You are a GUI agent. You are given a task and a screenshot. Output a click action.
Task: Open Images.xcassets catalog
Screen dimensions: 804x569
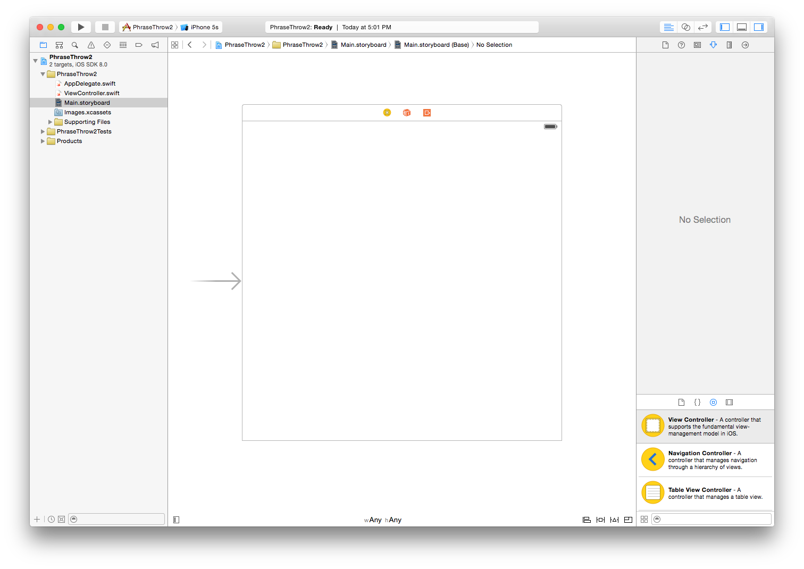(x=83, y=113)
